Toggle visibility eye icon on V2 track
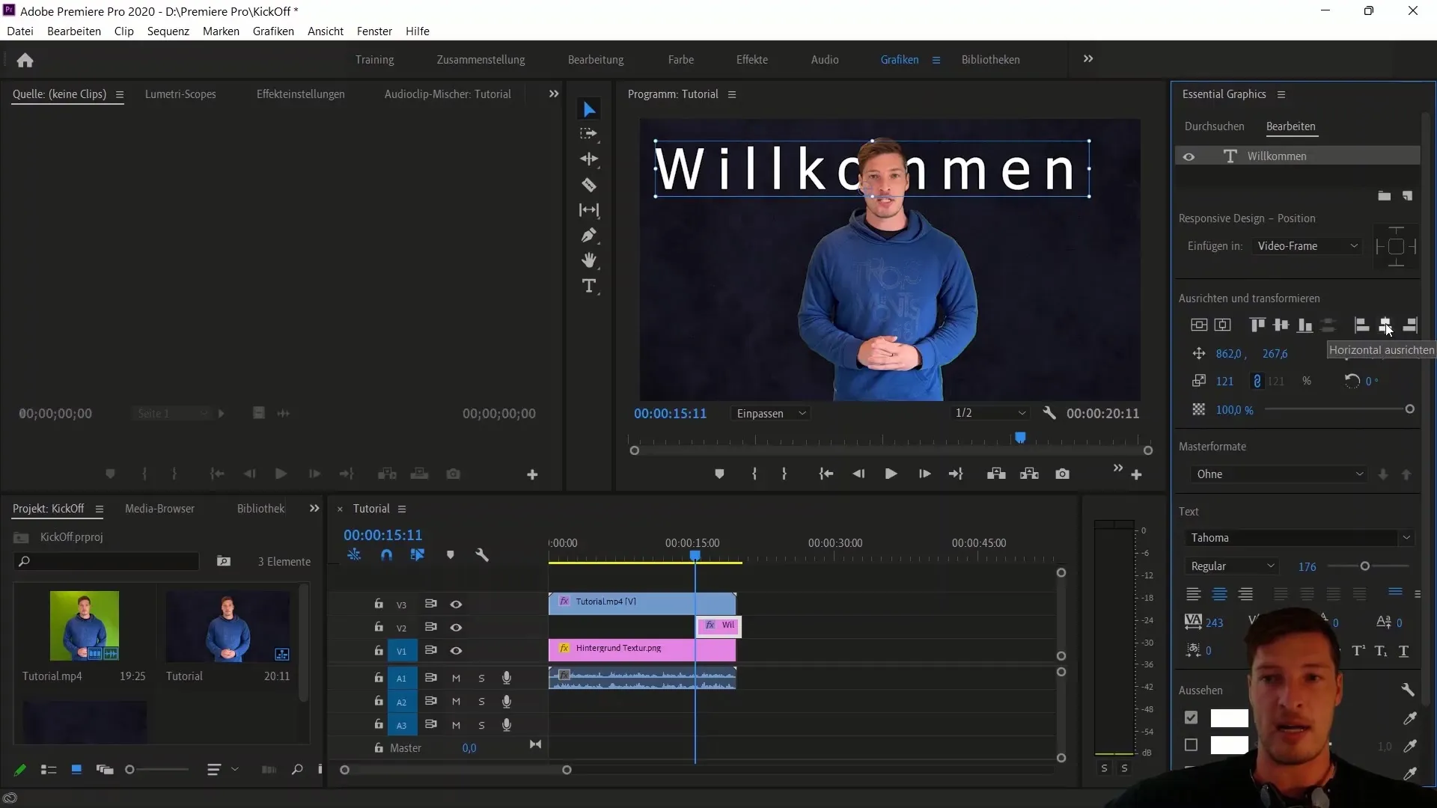Screen dimensions: 1437x808 click(456, 626)
